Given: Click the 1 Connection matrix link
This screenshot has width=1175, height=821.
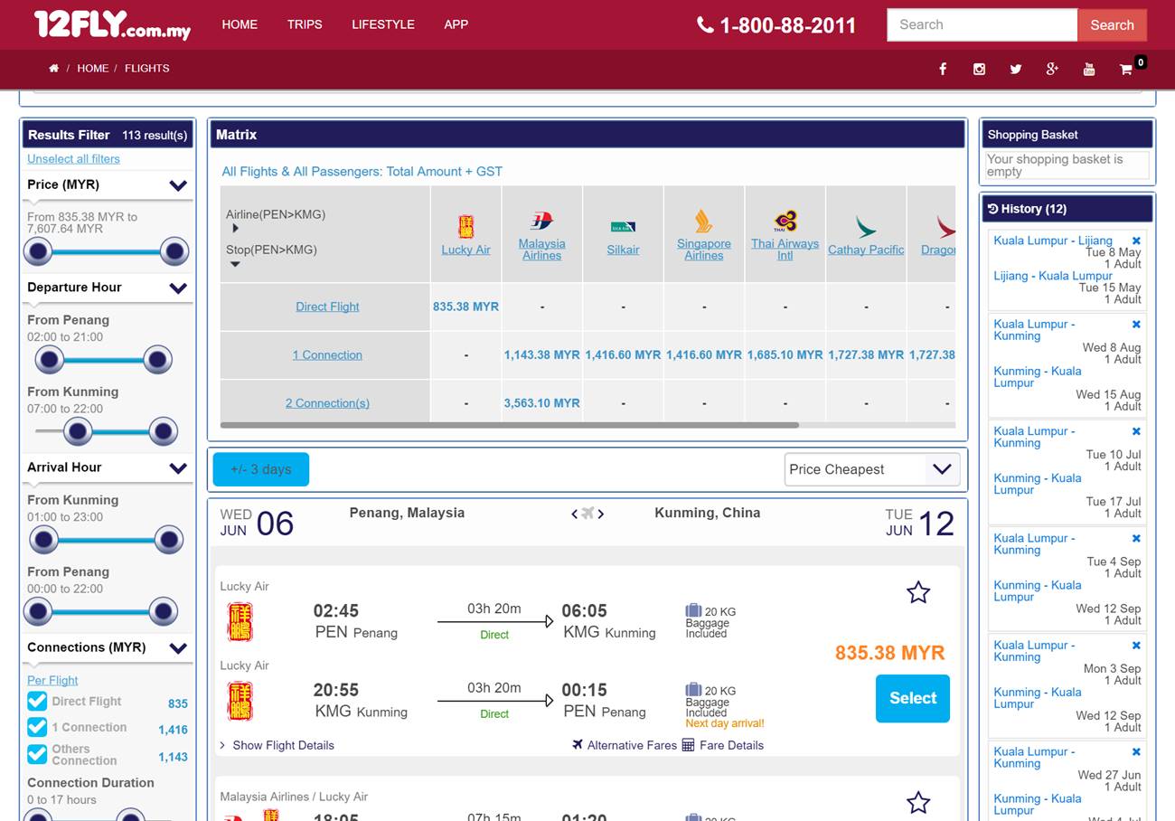Looking at the screenshot, I should coord(327,355).
